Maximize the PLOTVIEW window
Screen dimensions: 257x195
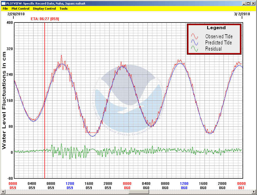pos(248,3)
